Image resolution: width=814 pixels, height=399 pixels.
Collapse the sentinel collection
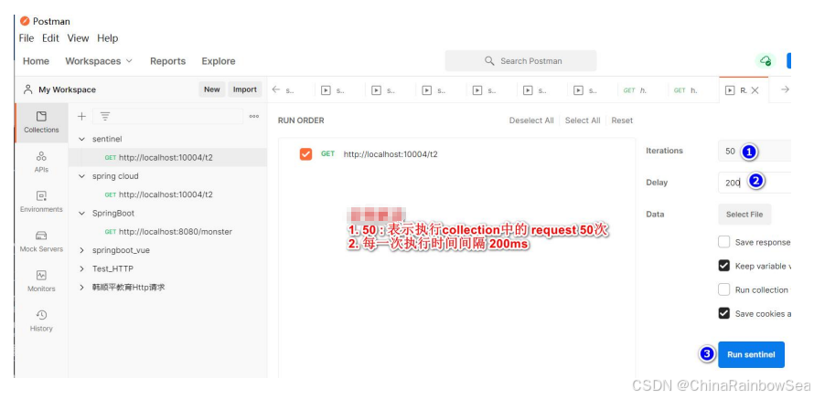[81, 139]
